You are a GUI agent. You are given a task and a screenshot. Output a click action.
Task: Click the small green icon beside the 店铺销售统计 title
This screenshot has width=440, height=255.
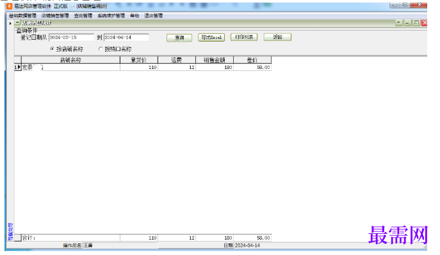coord(17,22)
